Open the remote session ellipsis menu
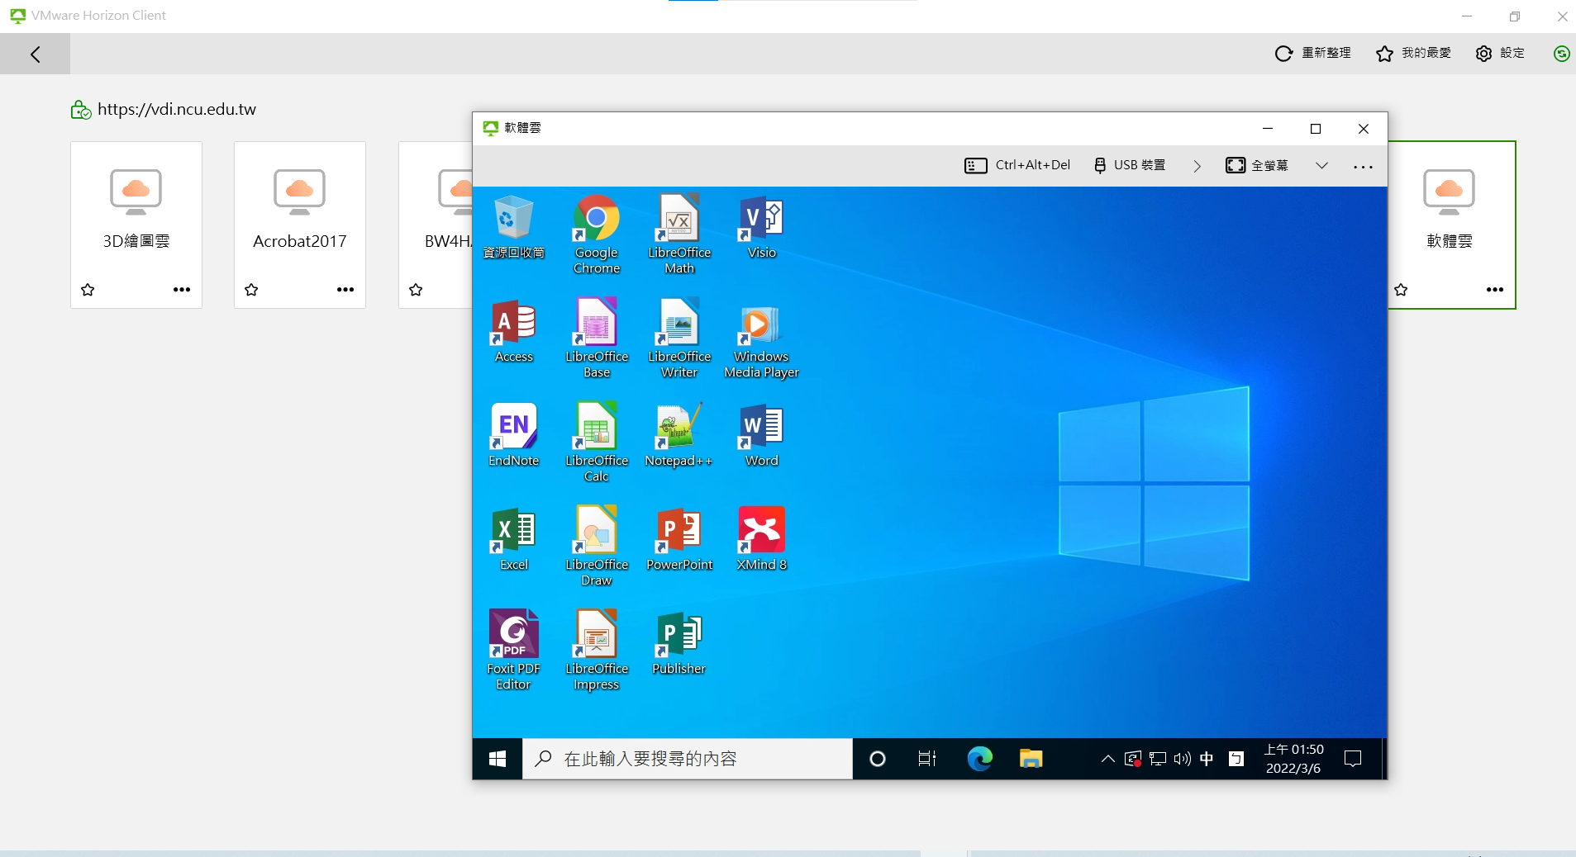The width and height of the screenshot is (1576, 857). click(1363, 166)
